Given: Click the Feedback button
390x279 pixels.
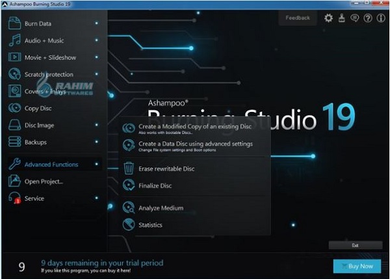Looking at the screenshot, I should coord(298,18).
